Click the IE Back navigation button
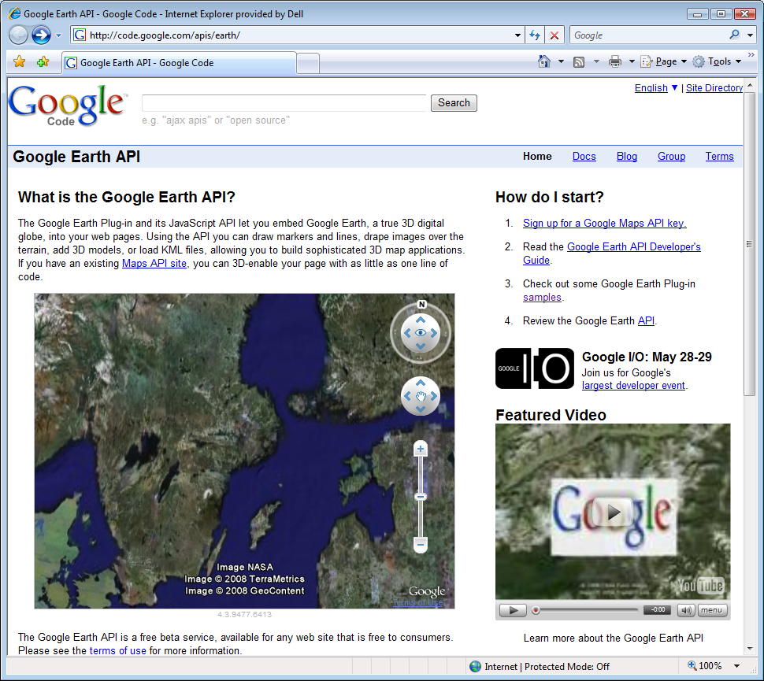 click(x=18, y=35)
